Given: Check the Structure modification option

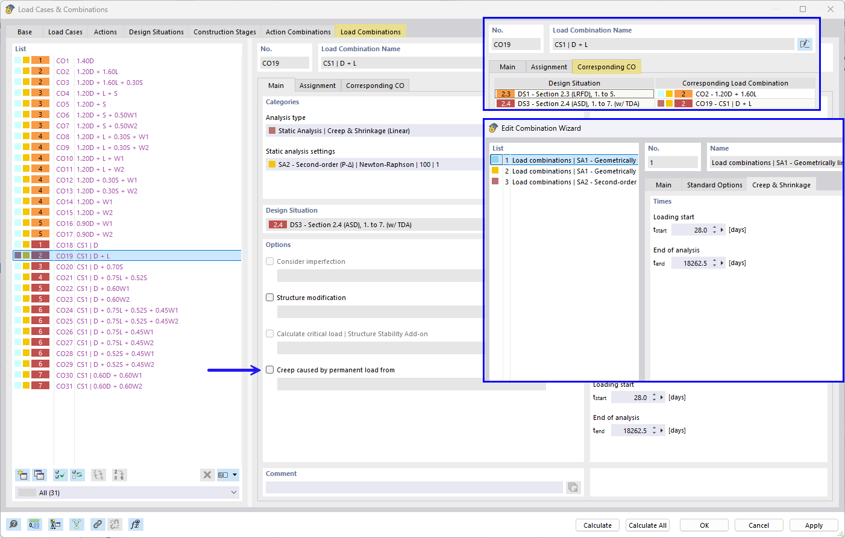Looking at the screenshot, I should pyautogui.click(x=269, y=297).
